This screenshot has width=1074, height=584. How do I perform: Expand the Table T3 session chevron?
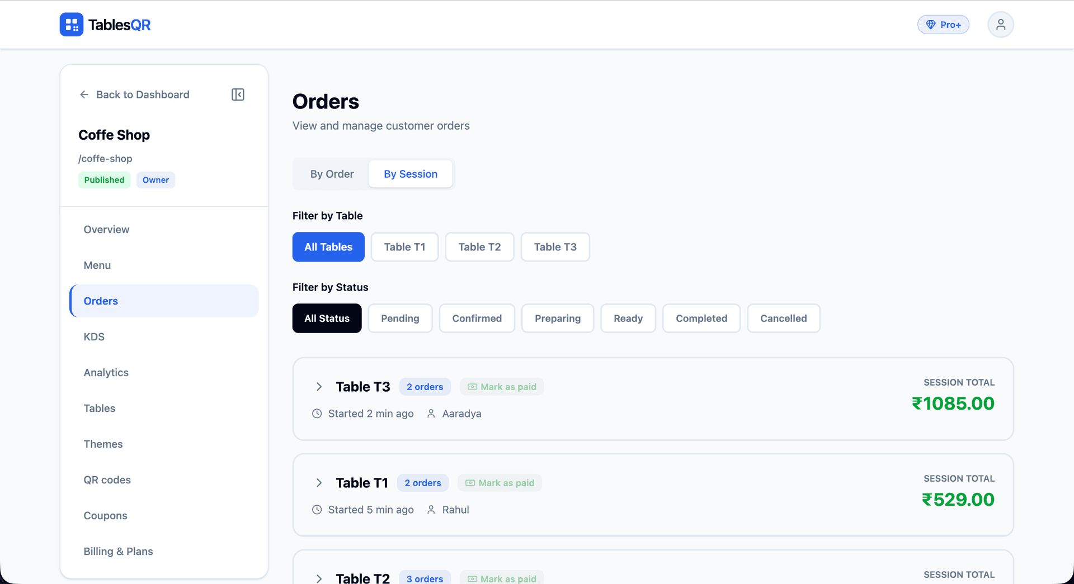319,387
